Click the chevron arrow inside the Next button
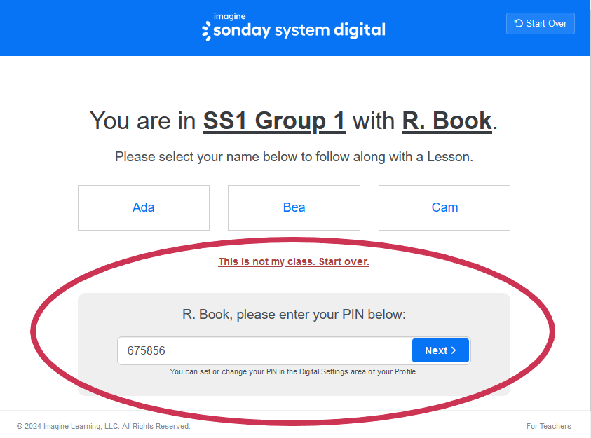This screenshot has height=438, width=591. tap(454, 350)
